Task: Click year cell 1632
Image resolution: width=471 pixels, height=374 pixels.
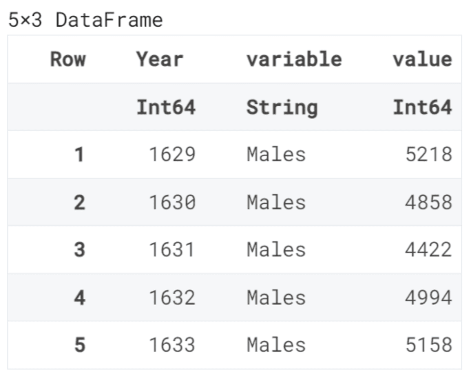Action: (172, 298)
